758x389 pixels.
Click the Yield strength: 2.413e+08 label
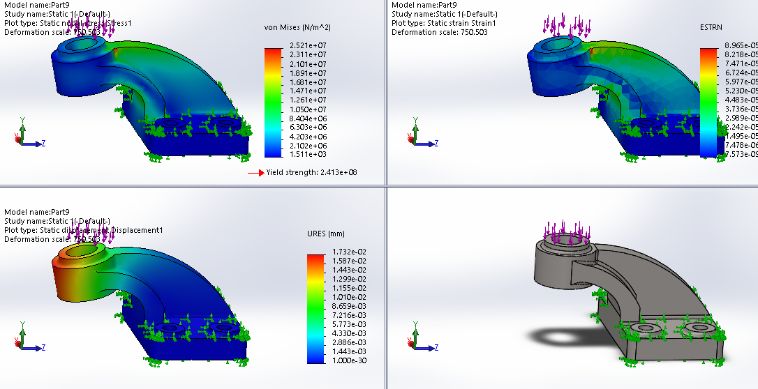(x=311, y=172)
